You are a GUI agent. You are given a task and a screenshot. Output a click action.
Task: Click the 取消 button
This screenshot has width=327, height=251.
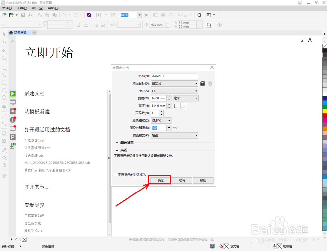(x=182, y=180)
